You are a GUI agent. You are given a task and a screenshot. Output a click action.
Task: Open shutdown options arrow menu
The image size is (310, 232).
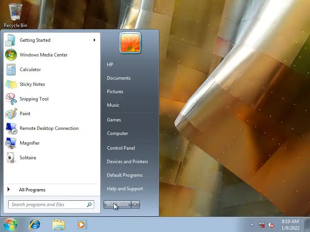click(x=135, y=205)
